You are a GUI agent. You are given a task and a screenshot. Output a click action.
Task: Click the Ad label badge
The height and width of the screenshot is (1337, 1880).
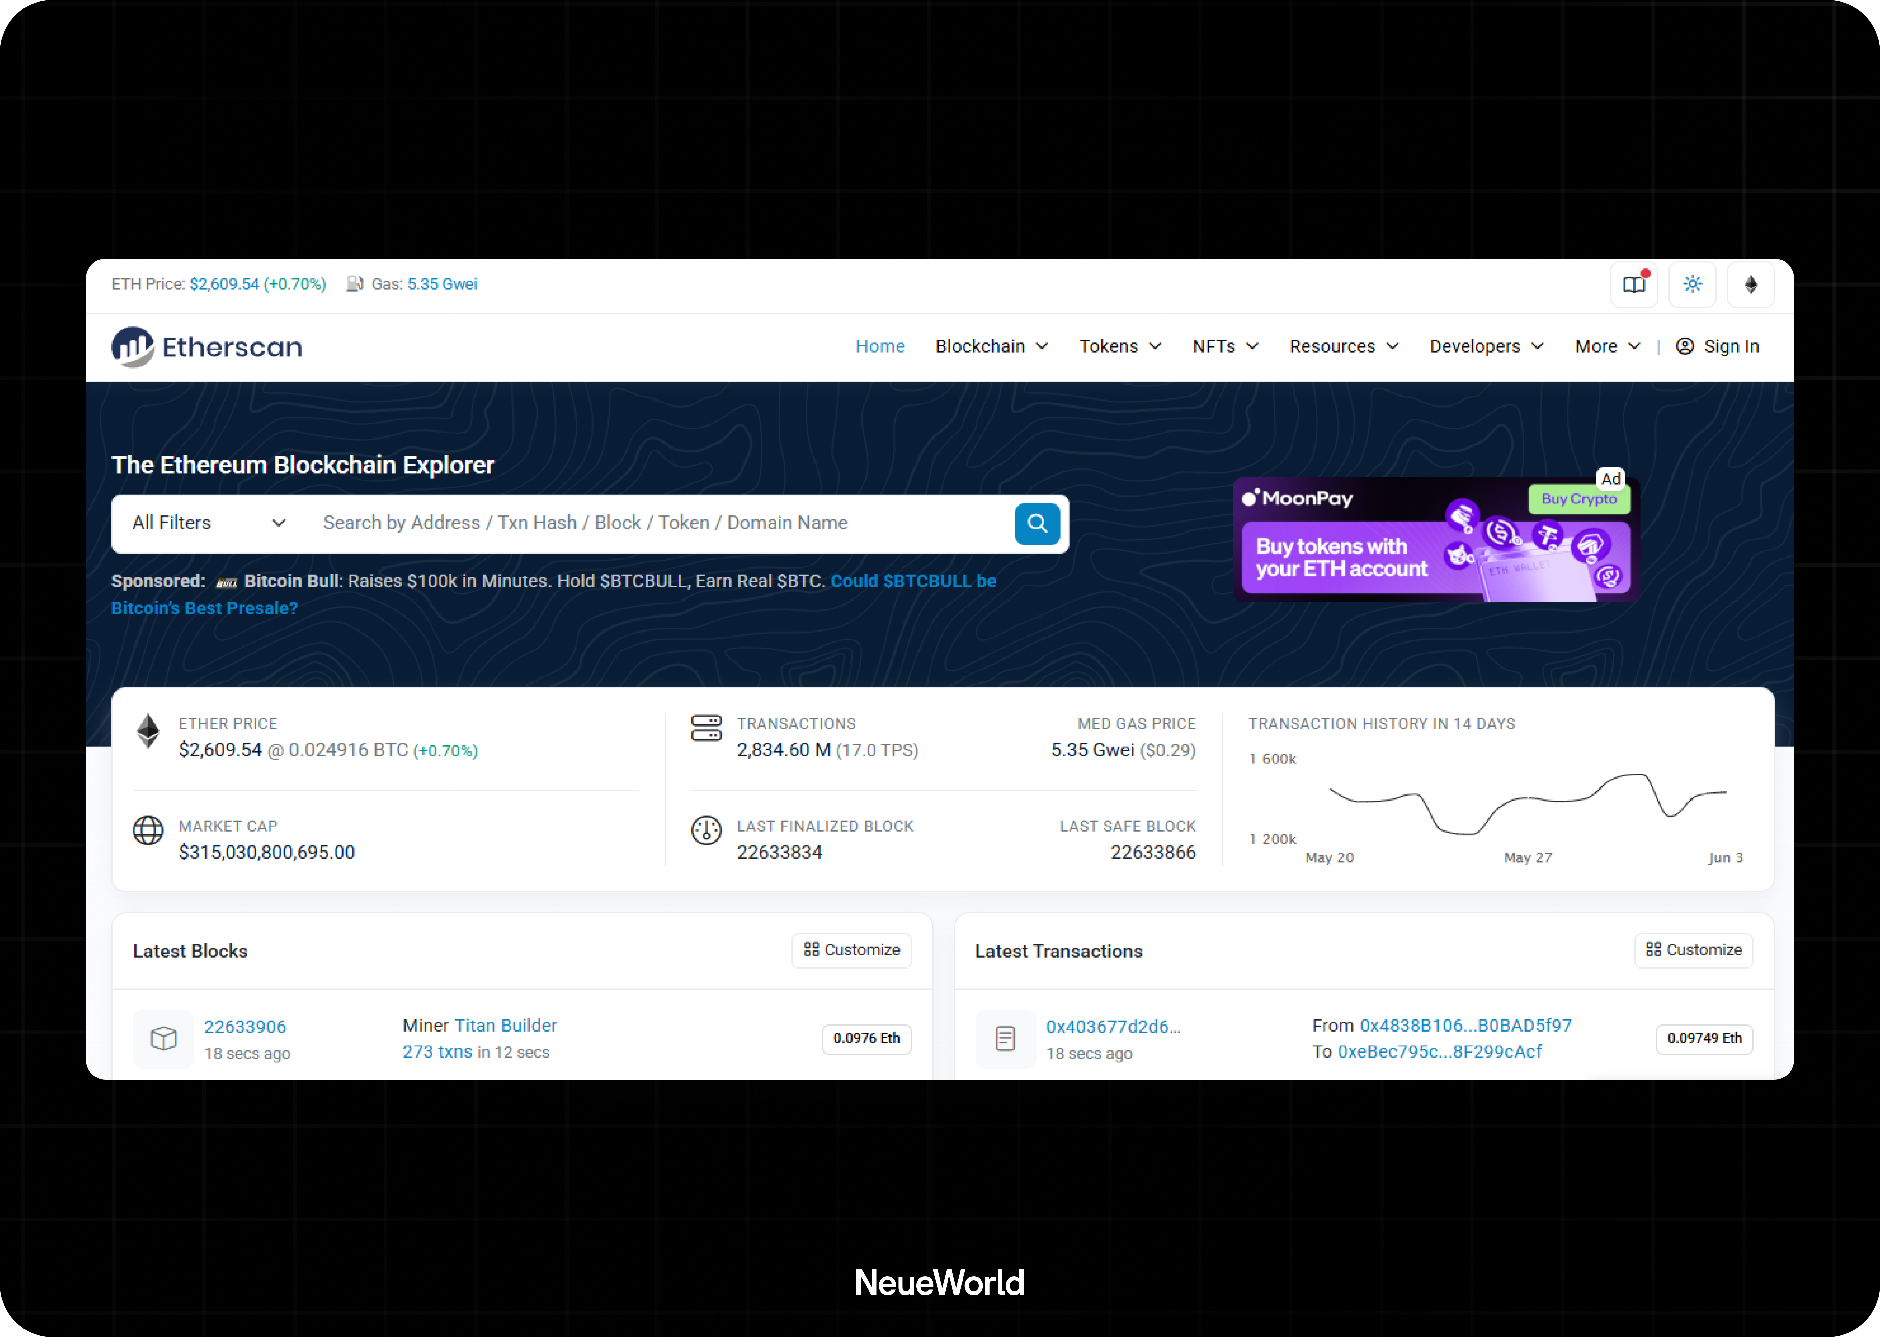click(x=1611, y=479)
